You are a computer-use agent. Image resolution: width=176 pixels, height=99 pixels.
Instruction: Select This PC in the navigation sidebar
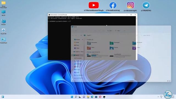pyautogui.click(x=77, y=55)
